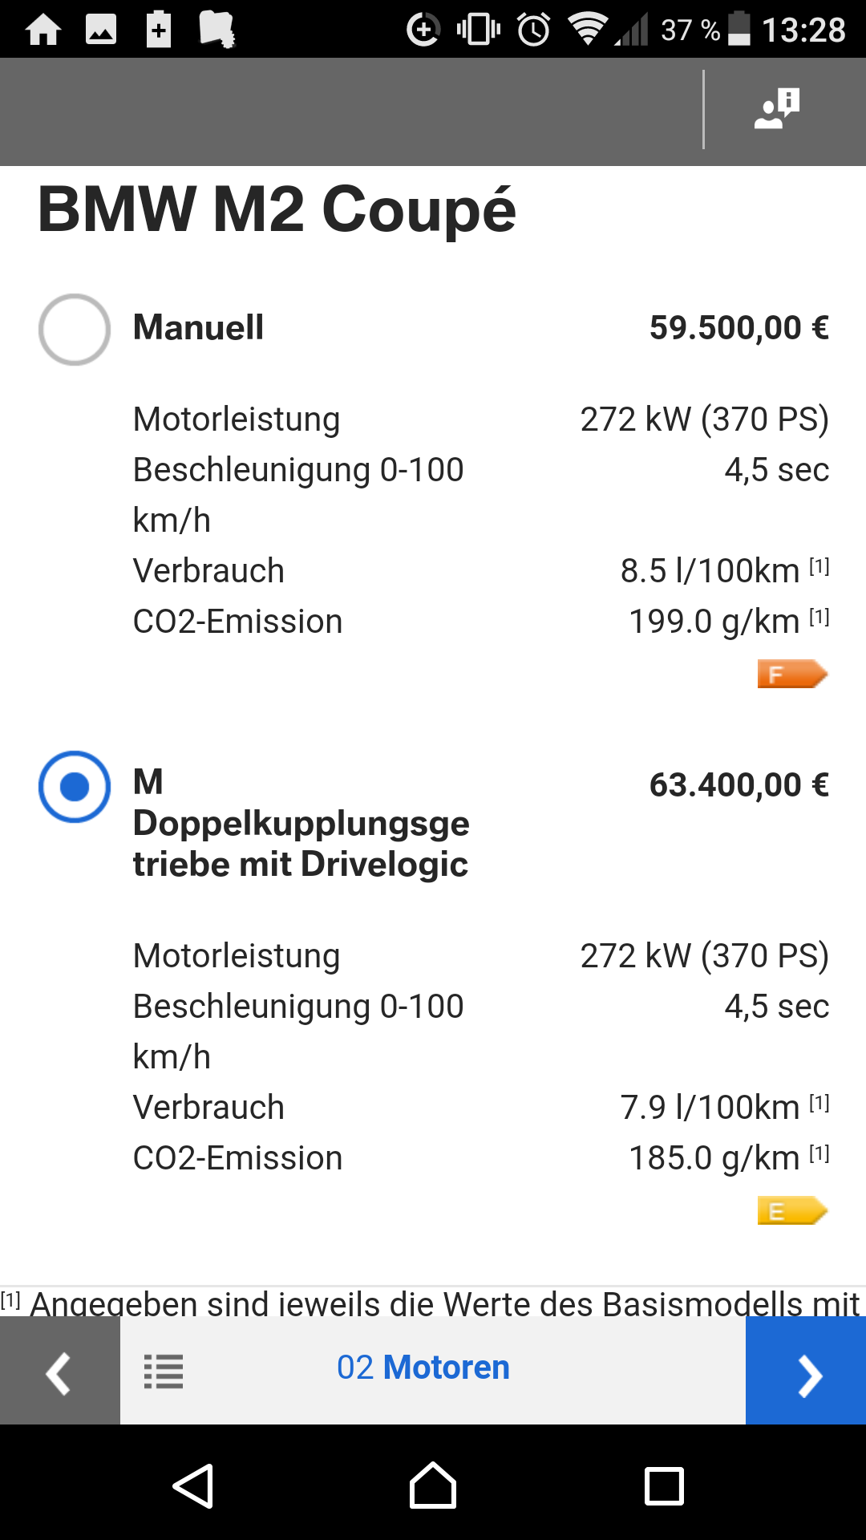Image resolution: width=866 pixels, height=1540 pixels.
Task: Select the M Doppelkupplungsgetriebe radio button
Action: pyautogui.click(x=75, y=786)
